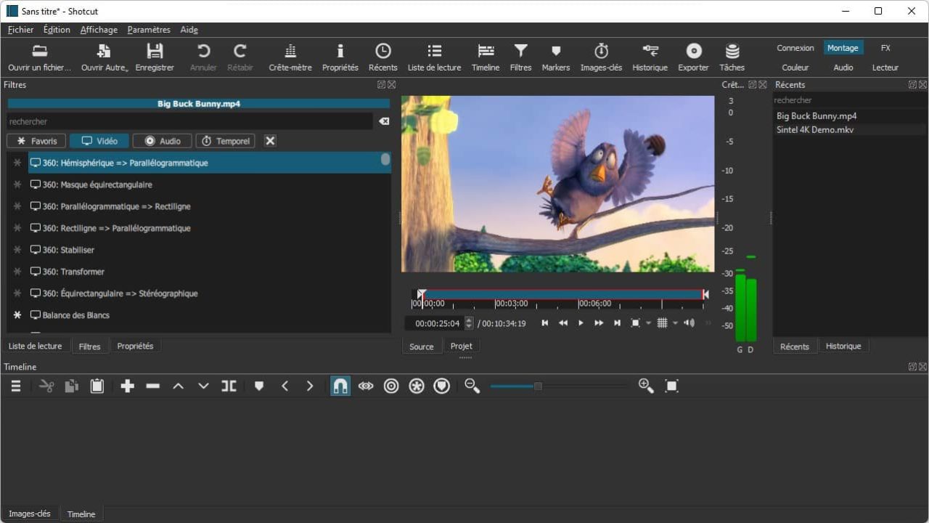Switch to the Couleur layout
Image resolution: width=929 pixels, height=523 pixels.
[795, 68]
